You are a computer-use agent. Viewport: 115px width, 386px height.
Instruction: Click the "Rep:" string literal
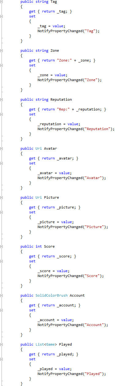63,109
